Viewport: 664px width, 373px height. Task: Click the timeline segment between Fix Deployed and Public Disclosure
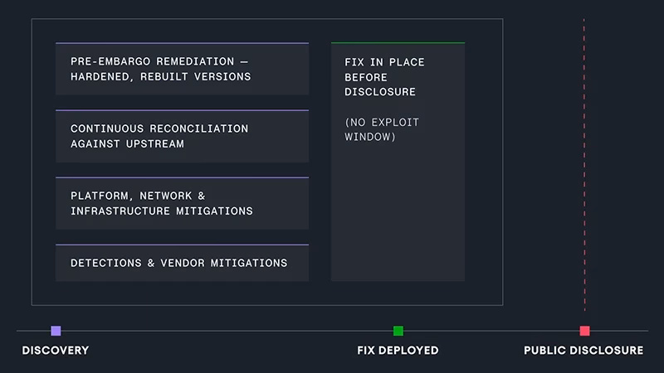pyautogui.click(x=491, y=331)
